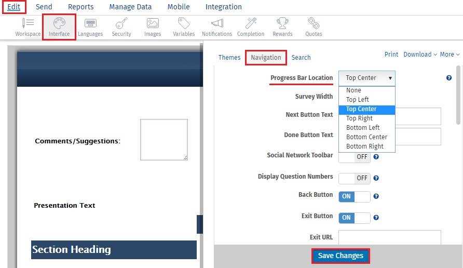Click the Presentation Text label
Screen dimensions: 463x268
[64, 205]
